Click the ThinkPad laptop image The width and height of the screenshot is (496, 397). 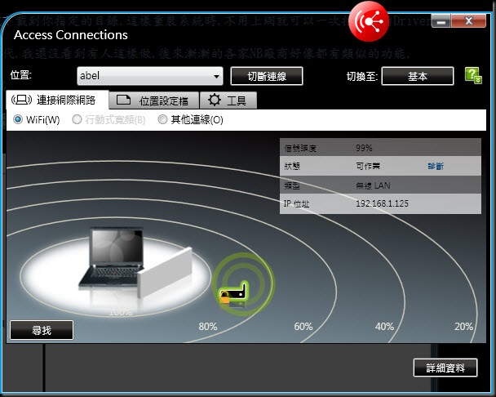tap(111, 257)
